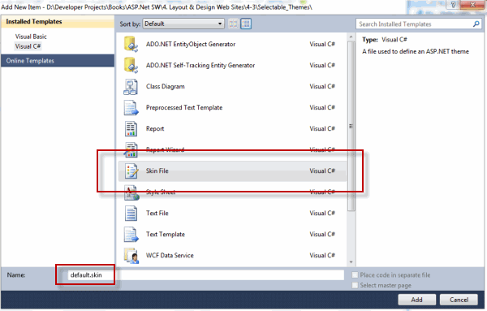Click the search magnifier icon
The height and width of the screenshot is (311, 487).
(x=476, y=24)
